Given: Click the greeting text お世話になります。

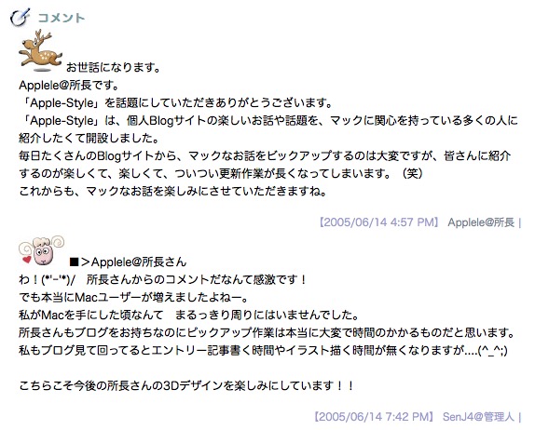Looking at the screenshot, I should click(114, 67).
